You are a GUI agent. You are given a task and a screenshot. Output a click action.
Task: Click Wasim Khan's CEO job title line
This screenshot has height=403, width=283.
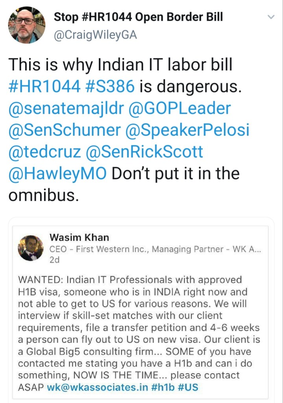point(155,249)
